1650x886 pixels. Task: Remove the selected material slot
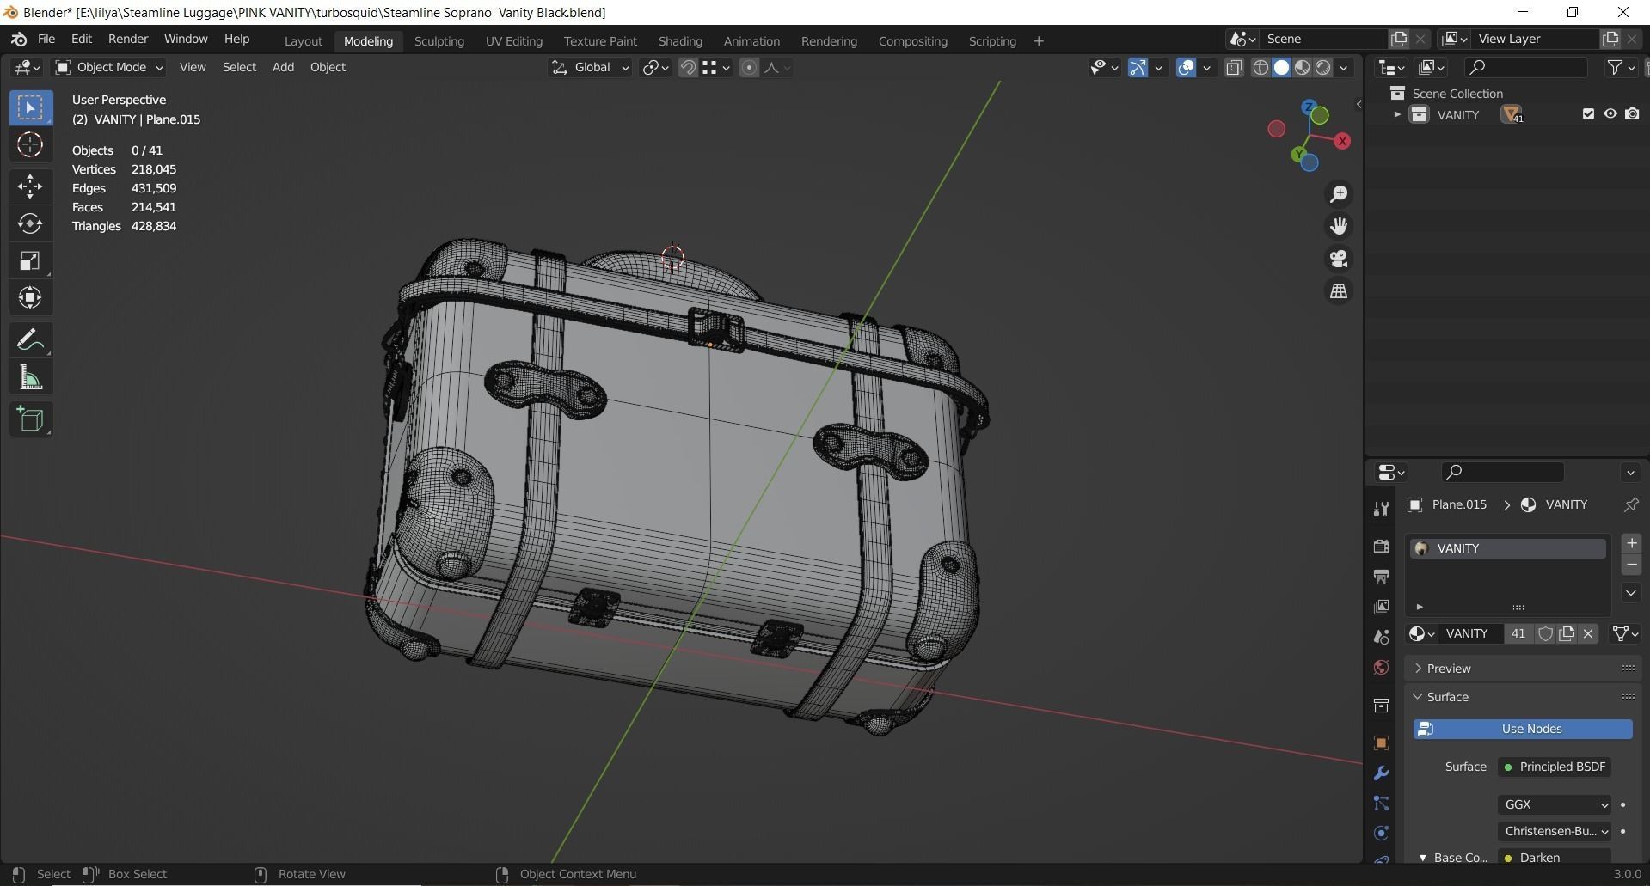click(1631, 565)
